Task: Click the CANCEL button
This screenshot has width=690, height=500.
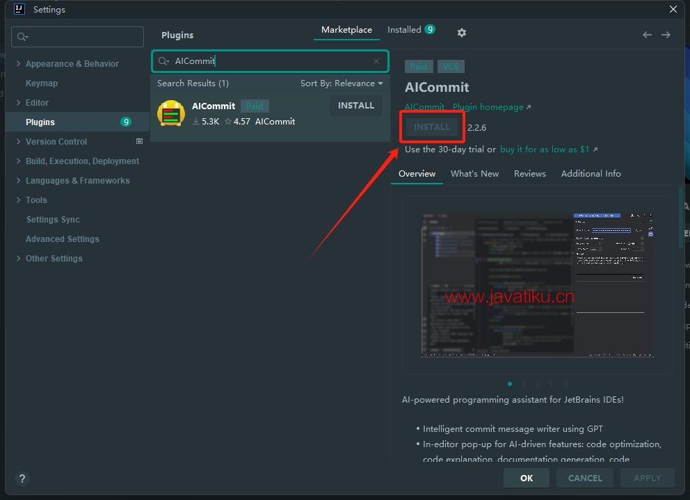Action: point(585,478)
